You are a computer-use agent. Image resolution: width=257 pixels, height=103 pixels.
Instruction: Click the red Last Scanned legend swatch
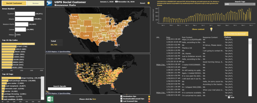[149, 101]
